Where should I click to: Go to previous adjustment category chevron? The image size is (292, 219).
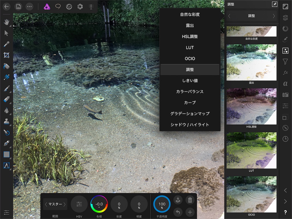[229, 16]
